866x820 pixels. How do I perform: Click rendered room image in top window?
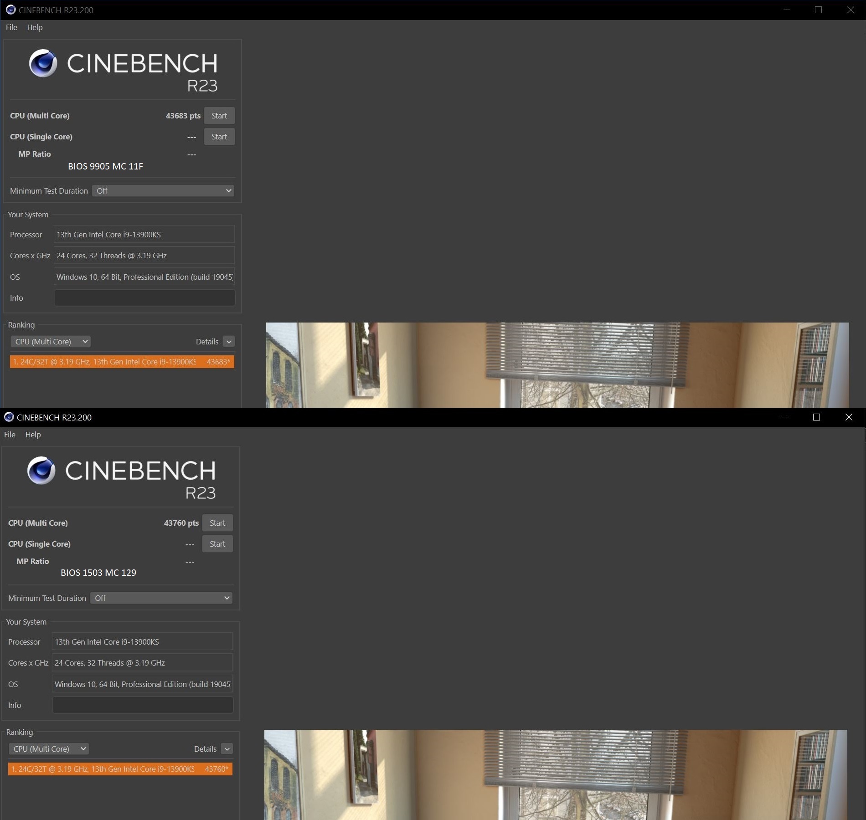557,365
